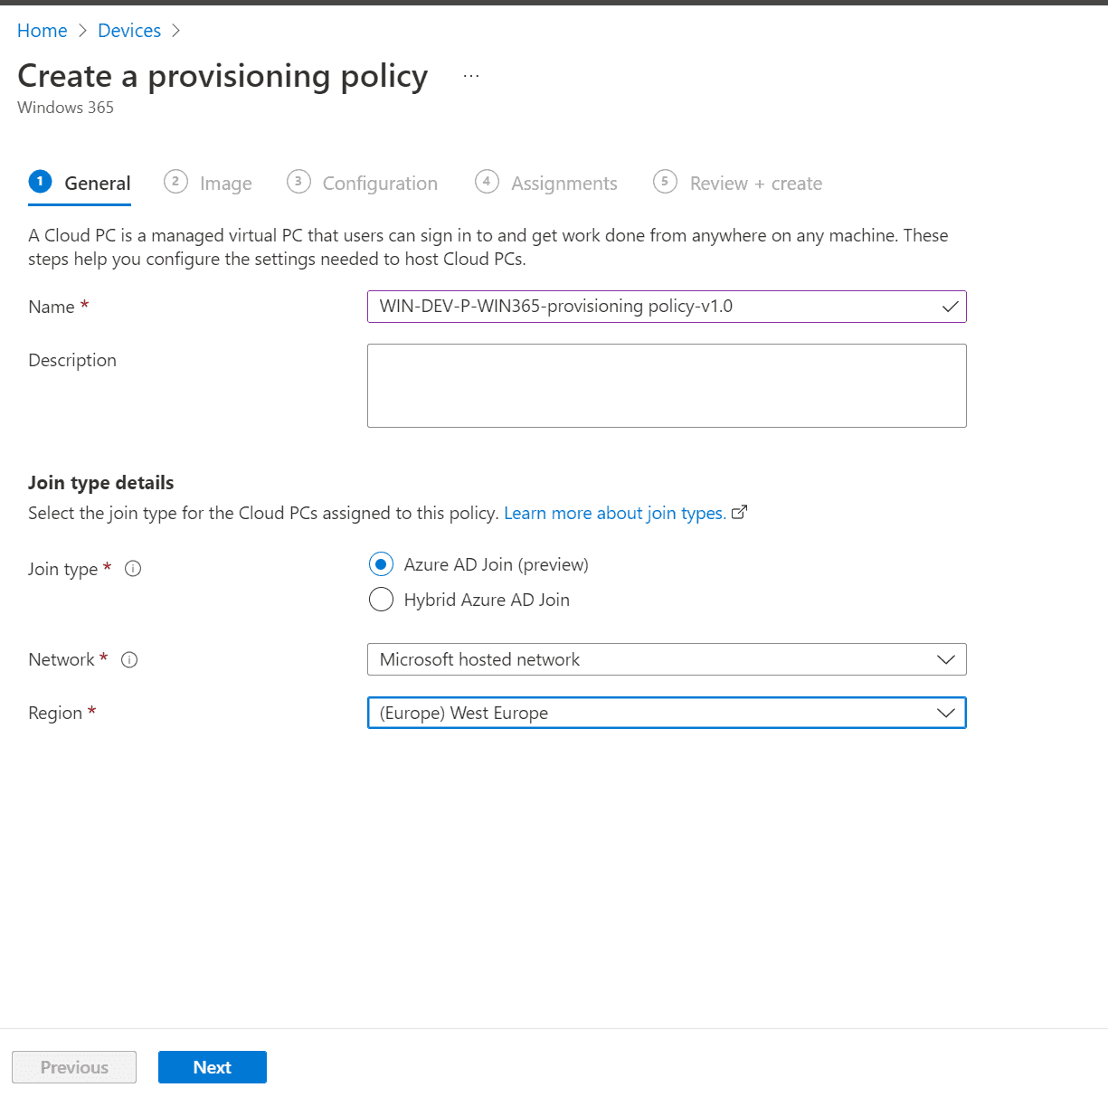Open the Learn more about join types link
This screenshot has height=1097, width=1108.
613,513
